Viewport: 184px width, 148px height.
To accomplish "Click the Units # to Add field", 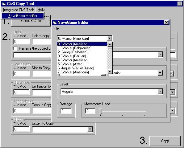I will 22,42.
